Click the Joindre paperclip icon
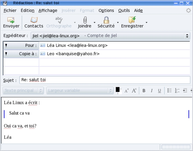193x151 pixels. (x=85, y=20)
